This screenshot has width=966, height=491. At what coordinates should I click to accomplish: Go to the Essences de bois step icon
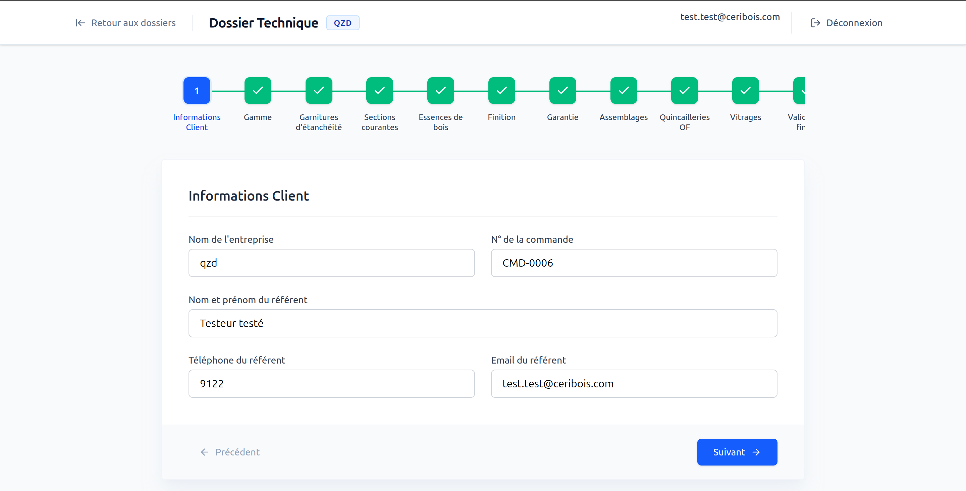441,91
